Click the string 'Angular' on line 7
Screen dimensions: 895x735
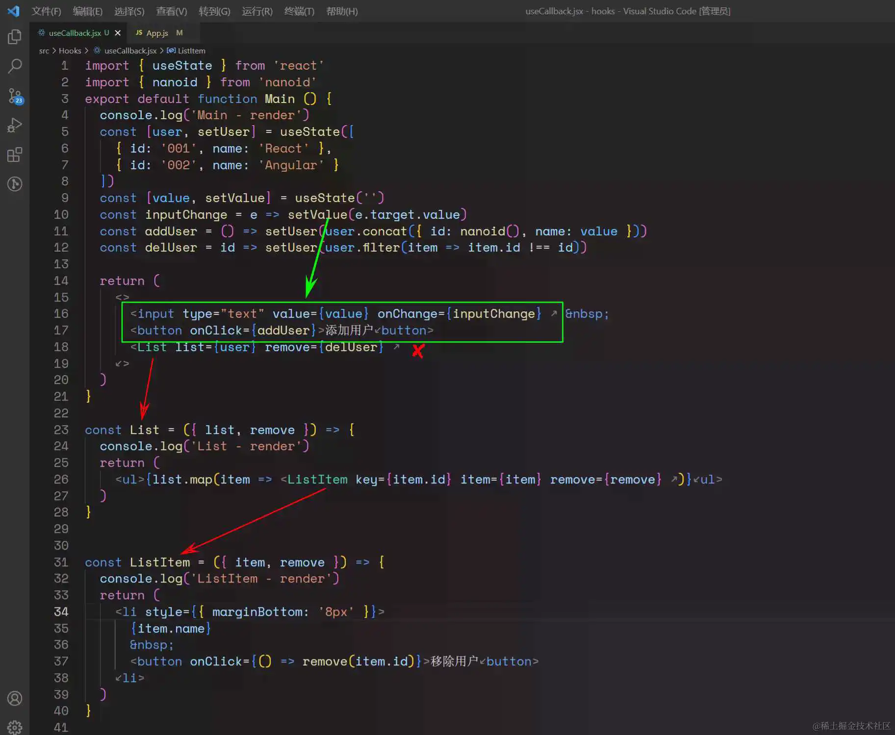point(291,165)
